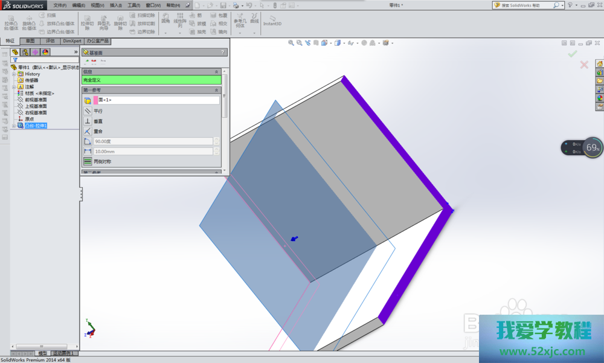This screenshot has width=604, height=363.
Task: Select the 垂直 (perpendicular) constraint icon
Action: (x=88, y=121)
